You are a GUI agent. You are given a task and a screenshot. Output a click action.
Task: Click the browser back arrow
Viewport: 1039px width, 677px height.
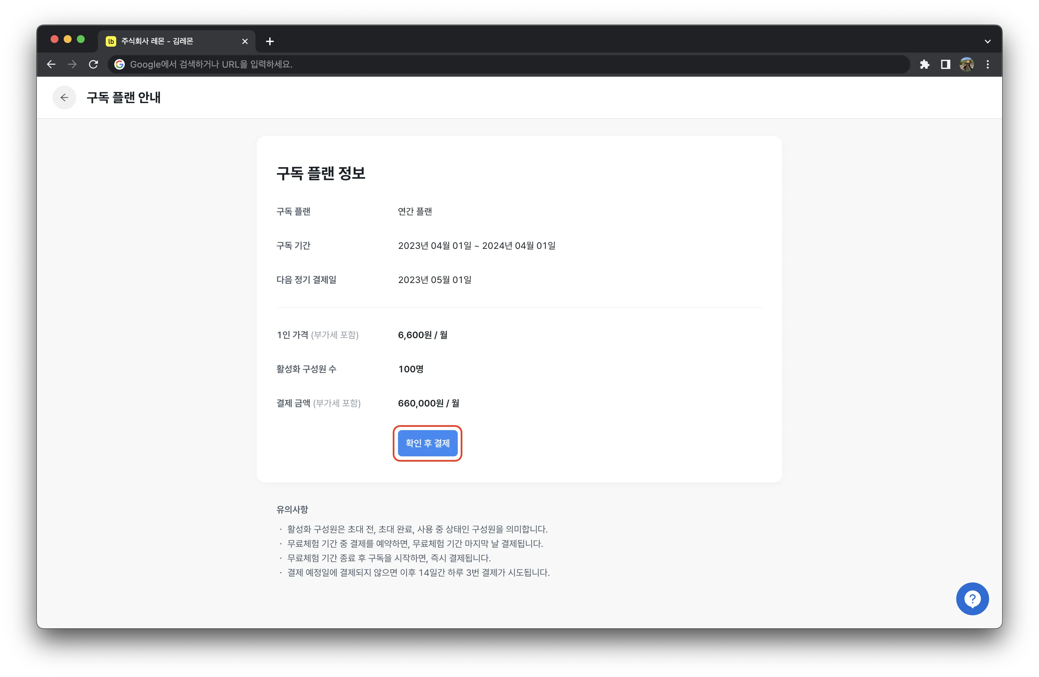51,65
